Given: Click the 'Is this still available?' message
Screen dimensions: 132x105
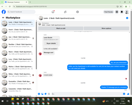Looking at the screenshot, I should pyautogui.click(x=50, y=49).
